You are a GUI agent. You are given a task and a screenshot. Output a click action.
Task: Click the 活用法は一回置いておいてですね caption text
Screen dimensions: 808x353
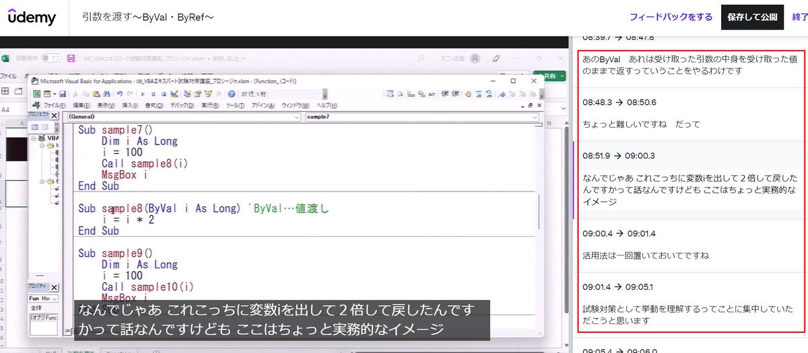pos(645,256)
